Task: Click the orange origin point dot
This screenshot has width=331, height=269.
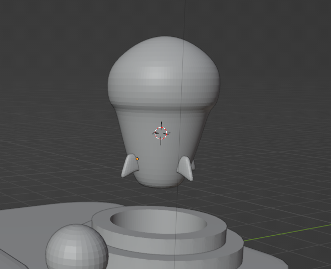Action: pos(137,159)
